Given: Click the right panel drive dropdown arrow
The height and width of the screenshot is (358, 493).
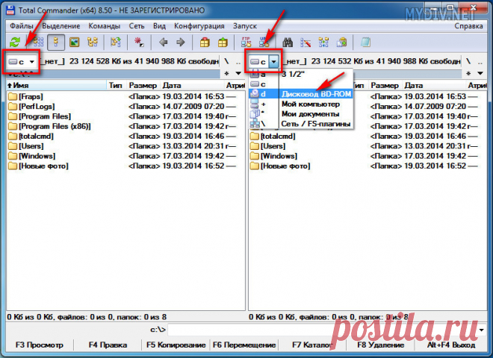Looking at the screenshot, I should tap(274, 62).
